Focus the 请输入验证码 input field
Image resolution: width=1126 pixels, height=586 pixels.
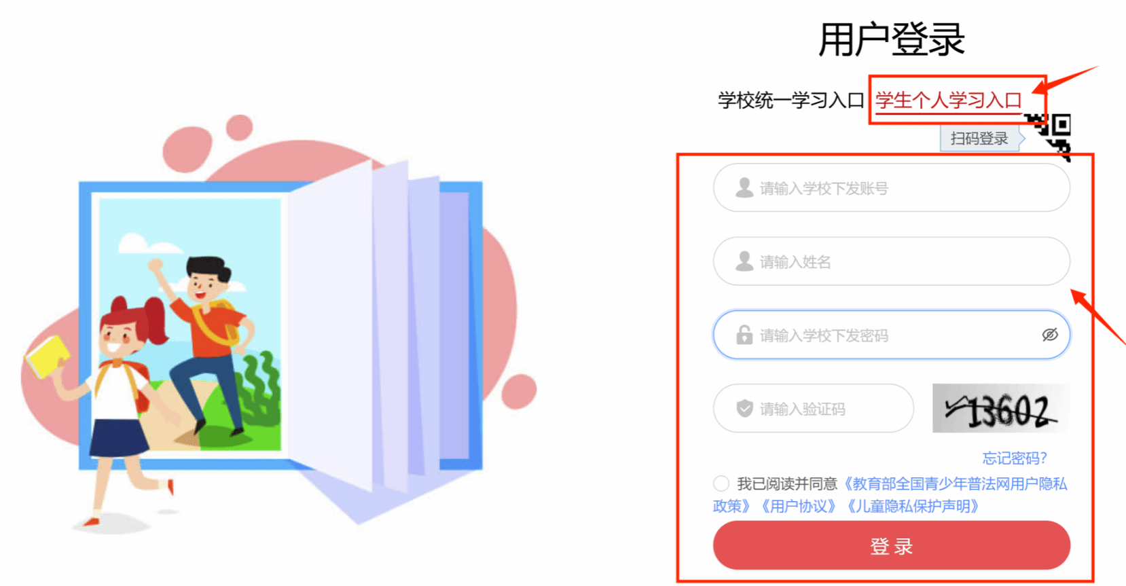(814, 408)
